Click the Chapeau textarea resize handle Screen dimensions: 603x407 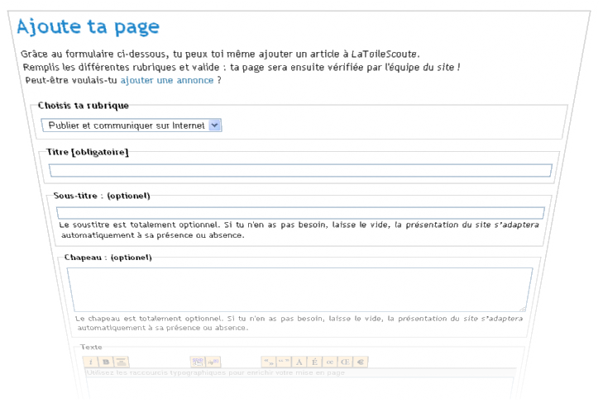pyautogui.click(x=529, y=306)
